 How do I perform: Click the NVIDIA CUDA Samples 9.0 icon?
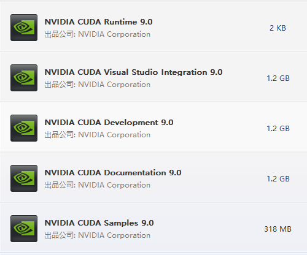24,229
